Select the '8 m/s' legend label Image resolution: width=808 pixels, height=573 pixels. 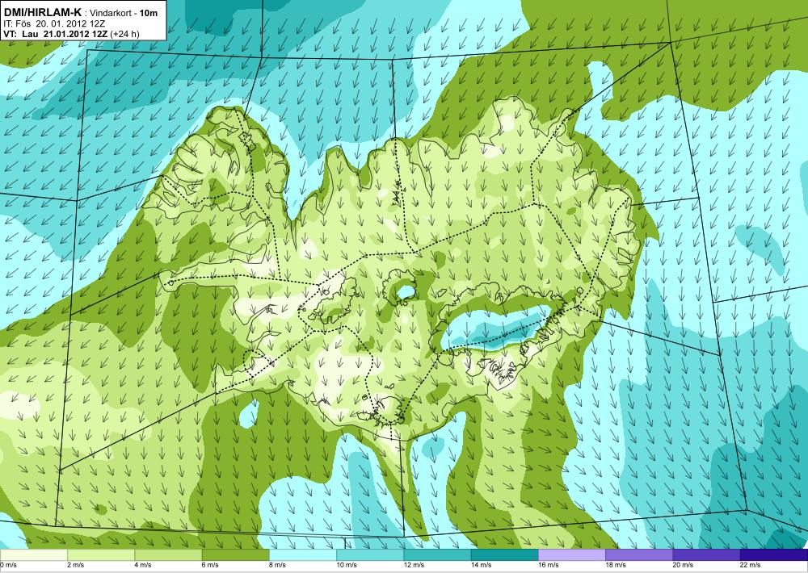click(x=278, y=565)
